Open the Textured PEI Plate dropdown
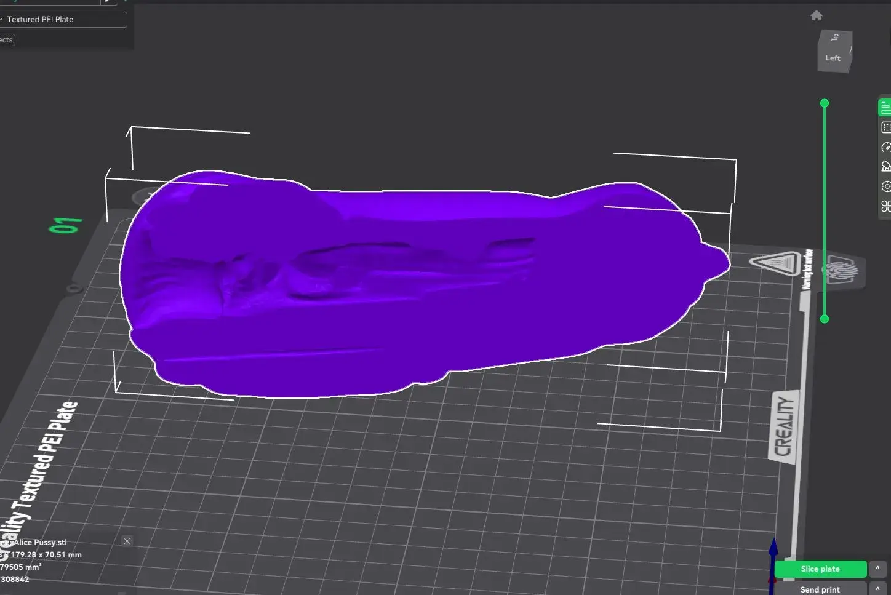891x595 pixels. pyautogui.click(x=63, y=20)
